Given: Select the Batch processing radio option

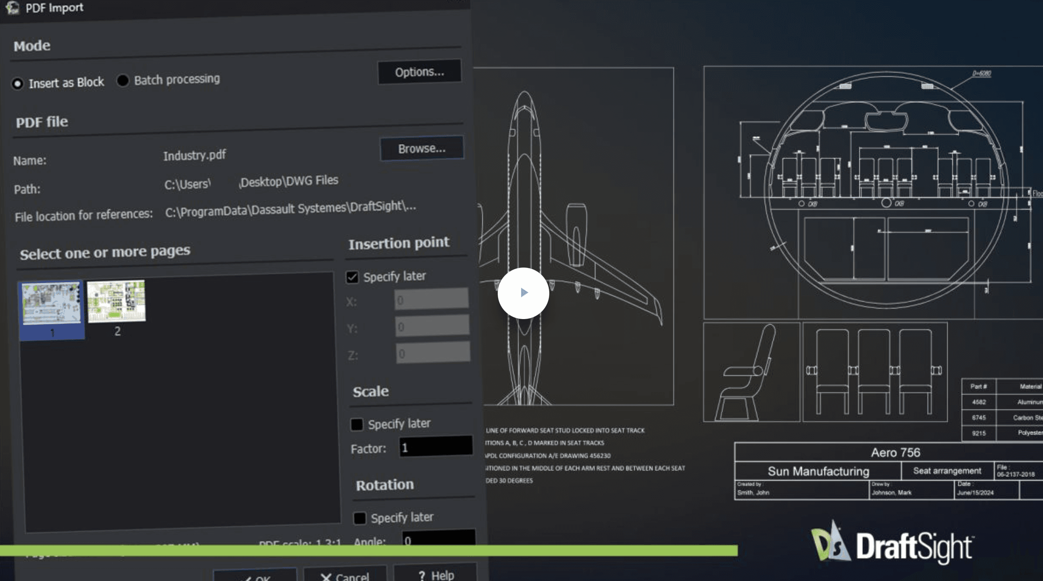Looking at the screenshot, I should coord(123,80).
